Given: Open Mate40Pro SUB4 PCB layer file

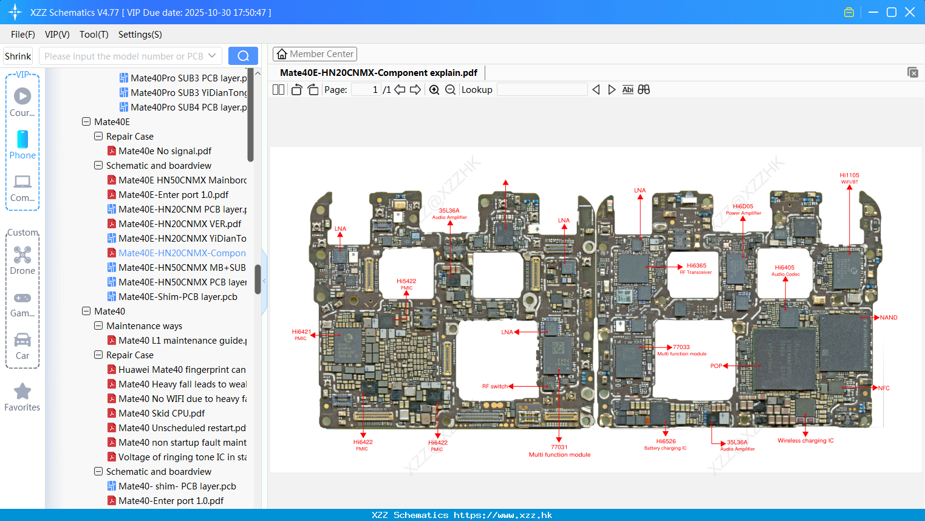Looking at the screenshot, I should (x=183, y=107).
